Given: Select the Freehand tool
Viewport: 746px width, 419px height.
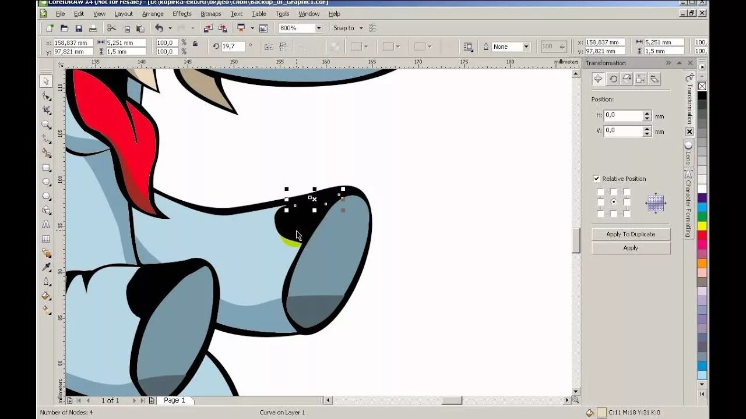Looking at the screenshot, I should pos(46,139).
